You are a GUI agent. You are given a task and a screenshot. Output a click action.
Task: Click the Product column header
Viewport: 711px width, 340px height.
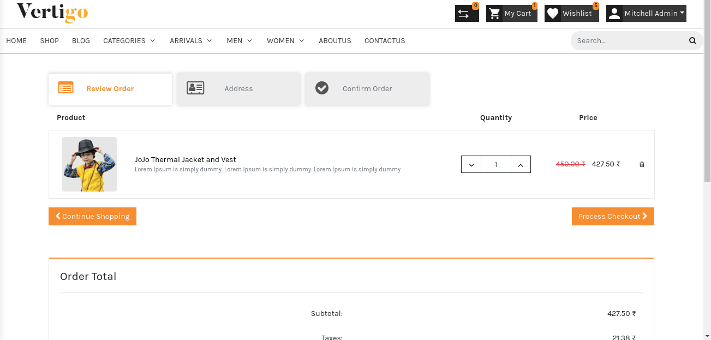pos(71,117)
